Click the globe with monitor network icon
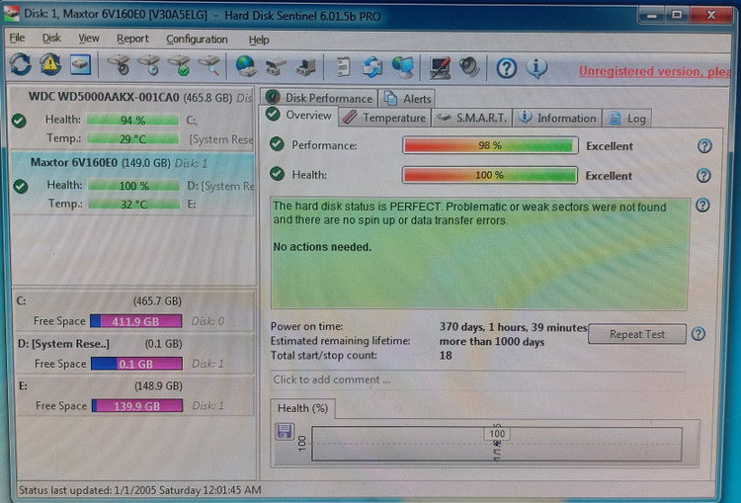Viewport: 741px width, 503px height. coord(403,66)
